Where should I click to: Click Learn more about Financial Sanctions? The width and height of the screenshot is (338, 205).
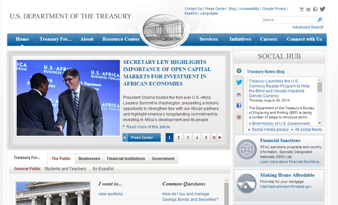coord(290,161)
